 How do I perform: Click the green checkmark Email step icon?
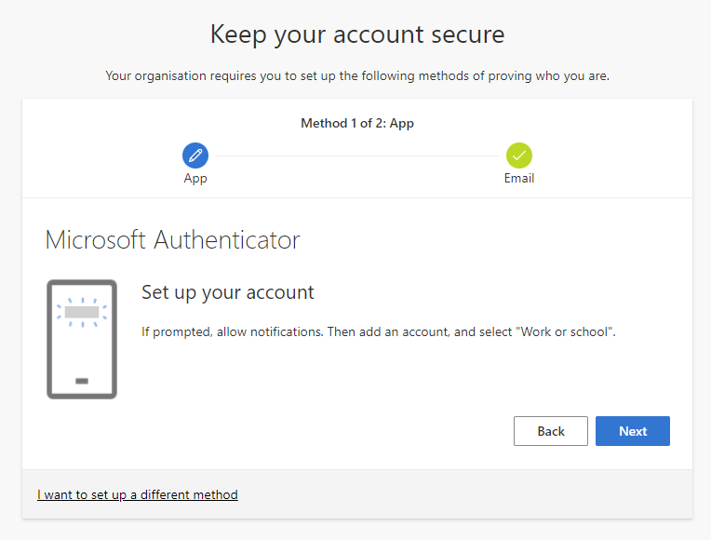[x=519, y=155]
